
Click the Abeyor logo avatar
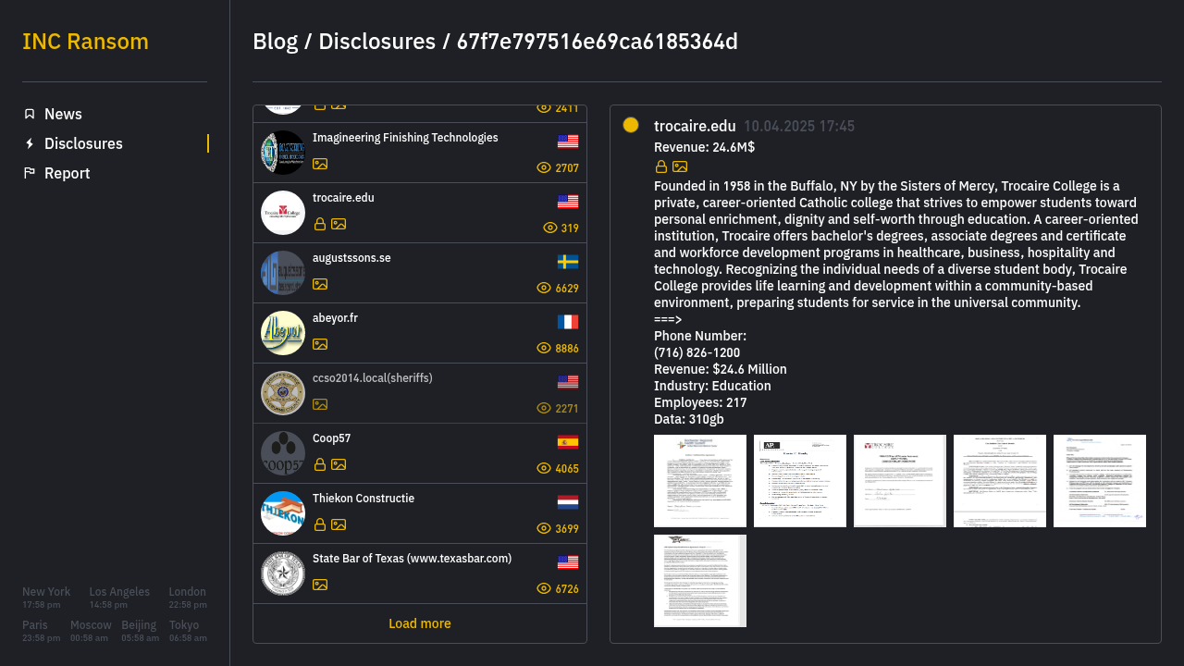[283, 333]
